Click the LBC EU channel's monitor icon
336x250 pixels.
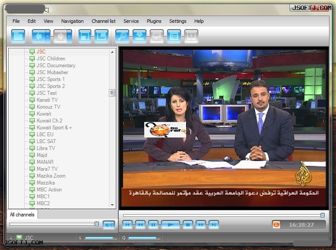point(32,134)
